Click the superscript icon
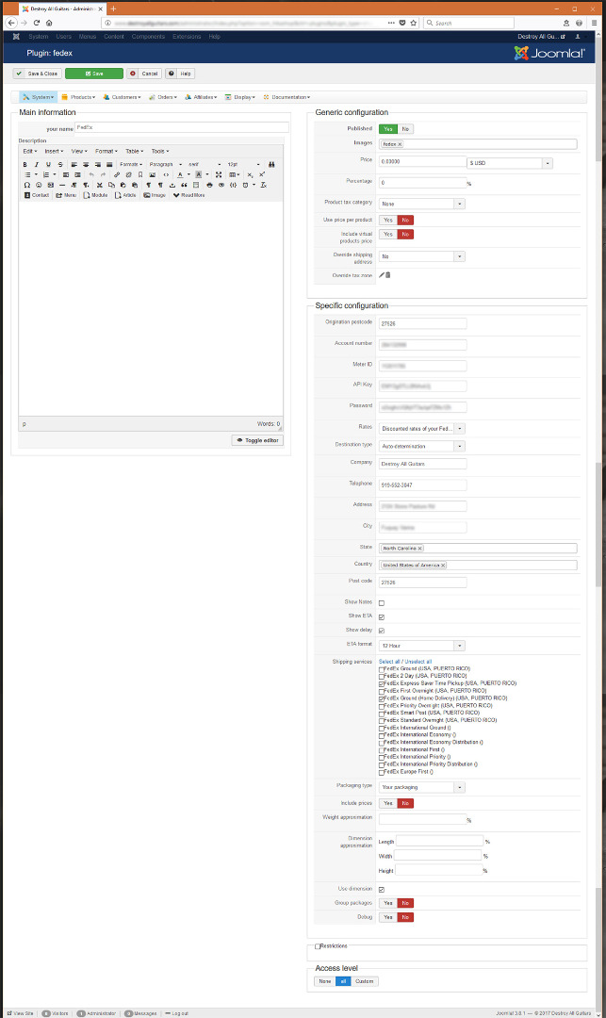Screen dimensions: 606x1018 tap(262, 174)
